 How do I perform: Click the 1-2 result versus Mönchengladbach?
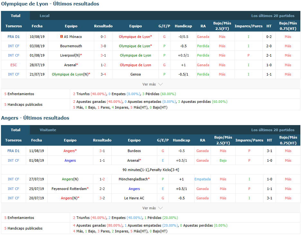(102, 179)
